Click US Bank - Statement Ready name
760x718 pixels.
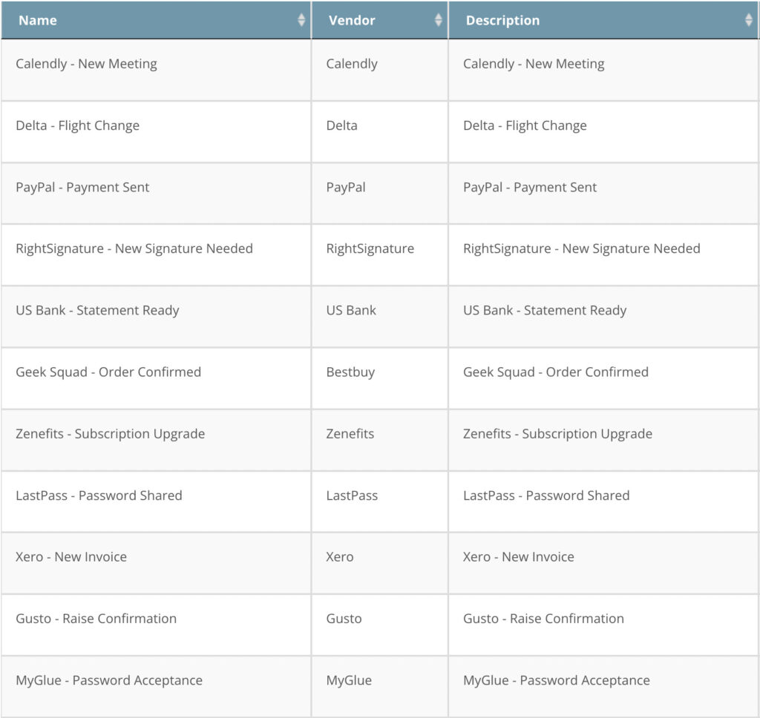point(97,310)
